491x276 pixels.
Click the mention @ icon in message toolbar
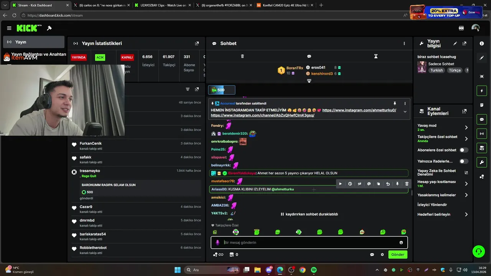[369, 184]
